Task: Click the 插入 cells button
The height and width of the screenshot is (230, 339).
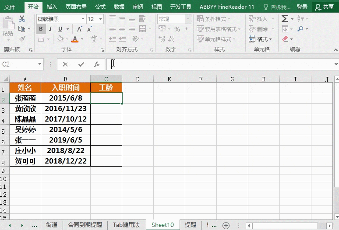Action: click(258, 19)
